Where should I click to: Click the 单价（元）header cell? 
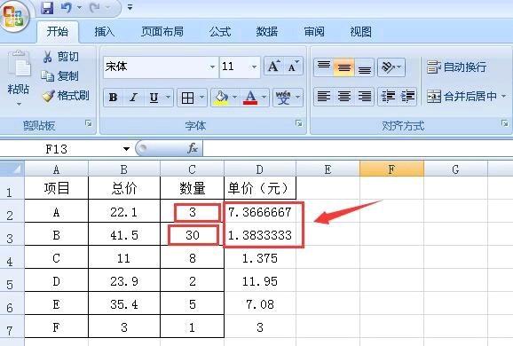click(x=260, y=188)
